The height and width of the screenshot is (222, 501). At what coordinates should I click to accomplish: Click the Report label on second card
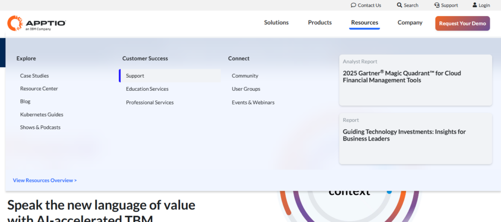coord(351,120)
